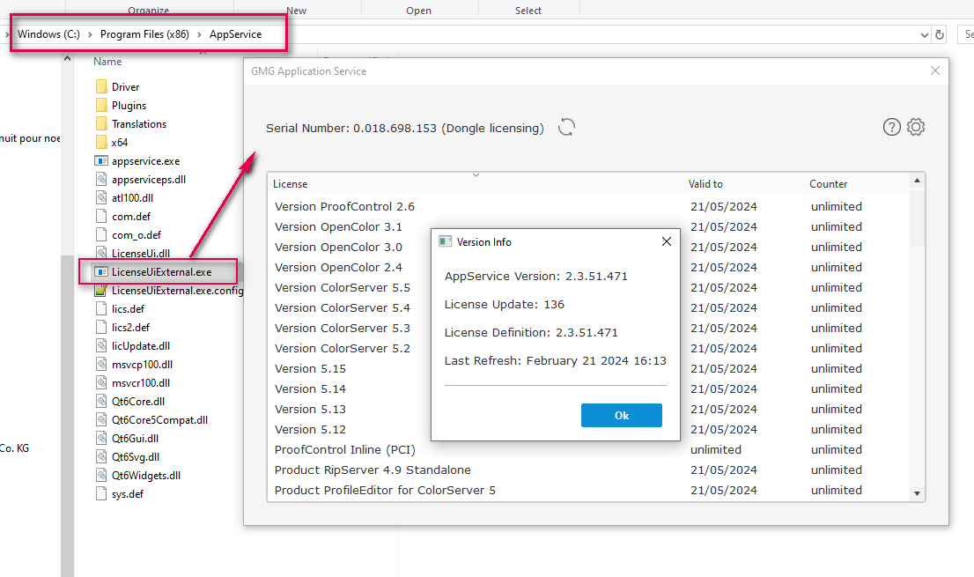Select the x64 folder icon
Viewport: 974px width, 577px height.
click(x=101, y=142)
